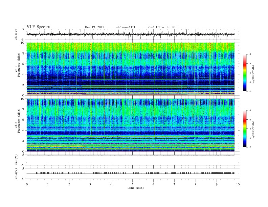The image size is (268, 207).
Task: Click the "VLF Spectra" plot title
Action: coord(38,27)
